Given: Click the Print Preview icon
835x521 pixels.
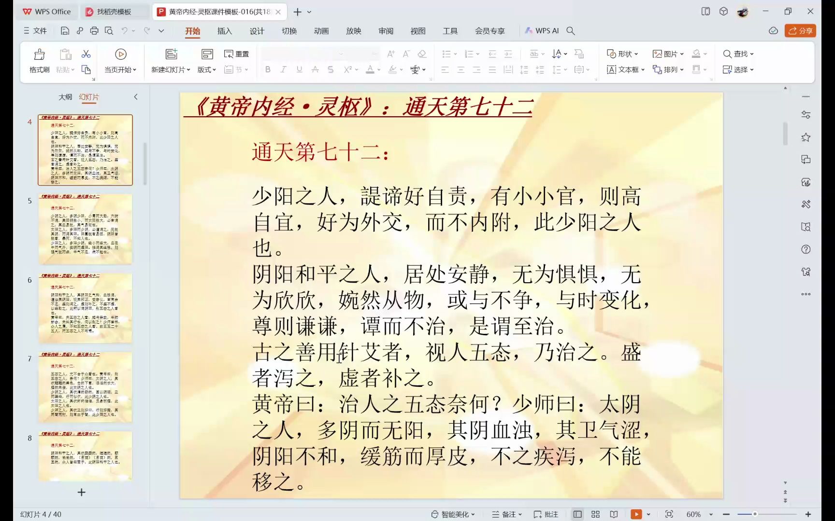Looking at the screenshot, I should (x=109, y=31).
